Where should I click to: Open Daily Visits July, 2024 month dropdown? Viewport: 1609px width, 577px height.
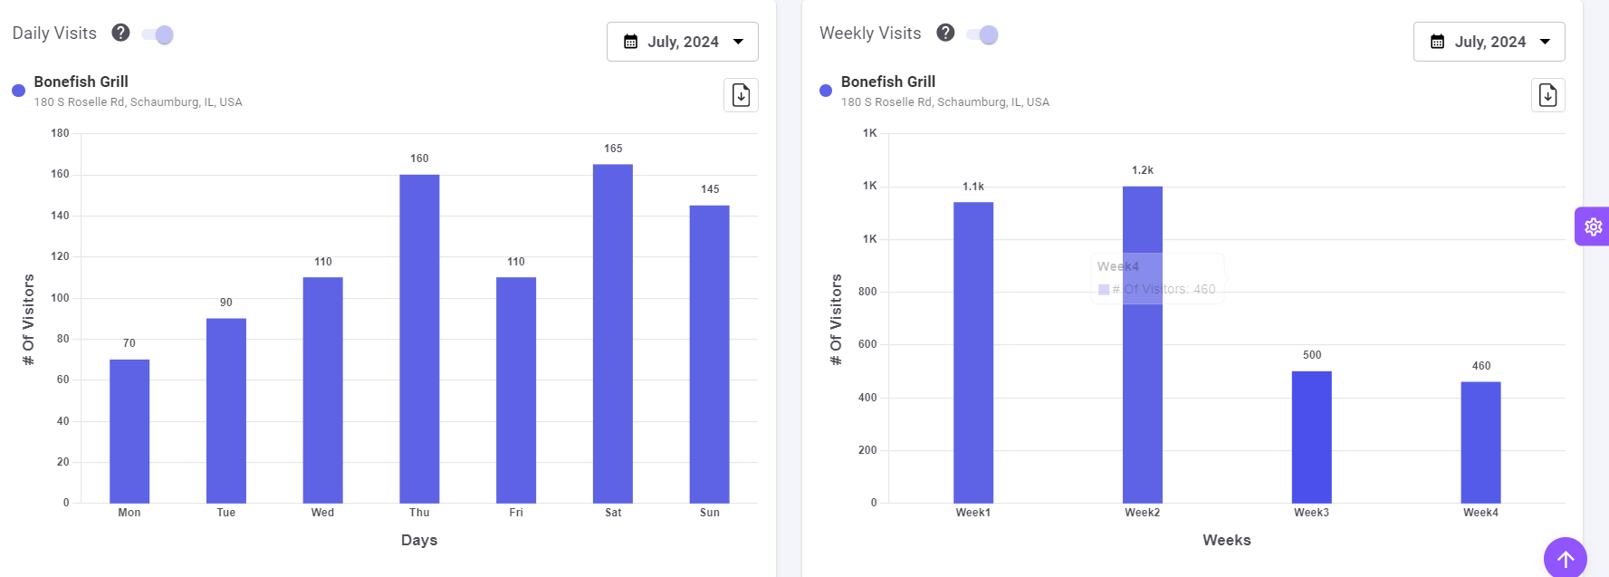[x=683, y=42]
